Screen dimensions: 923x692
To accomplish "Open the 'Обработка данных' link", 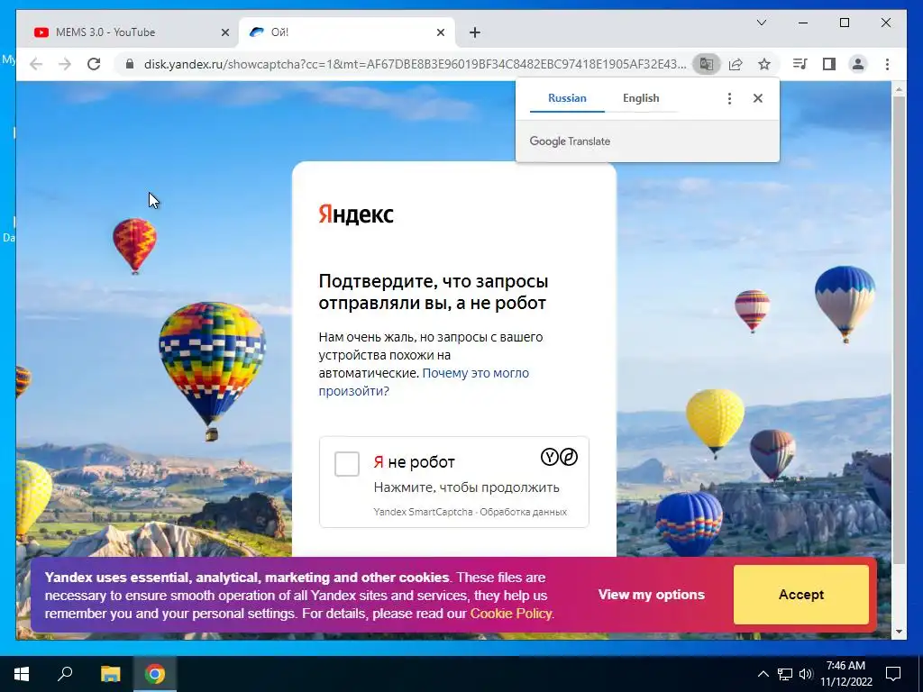I will click(x=524, y=512).
